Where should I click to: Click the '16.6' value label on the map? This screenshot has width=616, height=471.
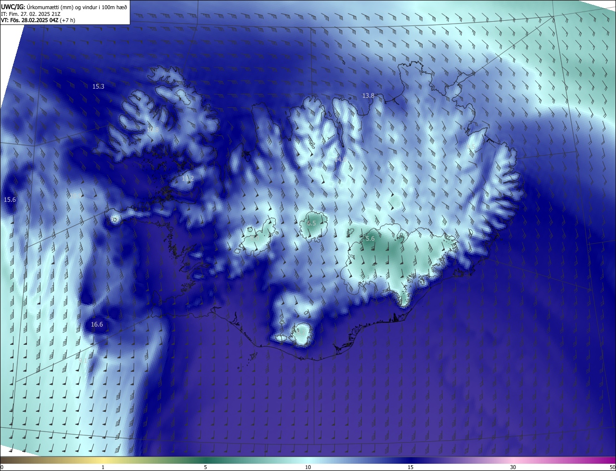(x=97, y=325)
